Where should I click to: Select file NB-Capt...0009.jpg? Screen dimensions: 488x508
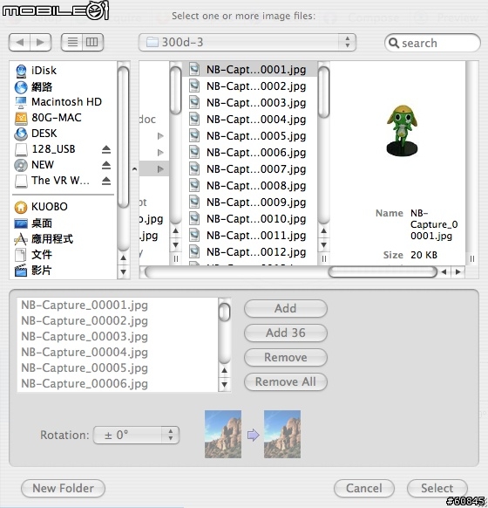pyautogui.click(x=249, y=203)
